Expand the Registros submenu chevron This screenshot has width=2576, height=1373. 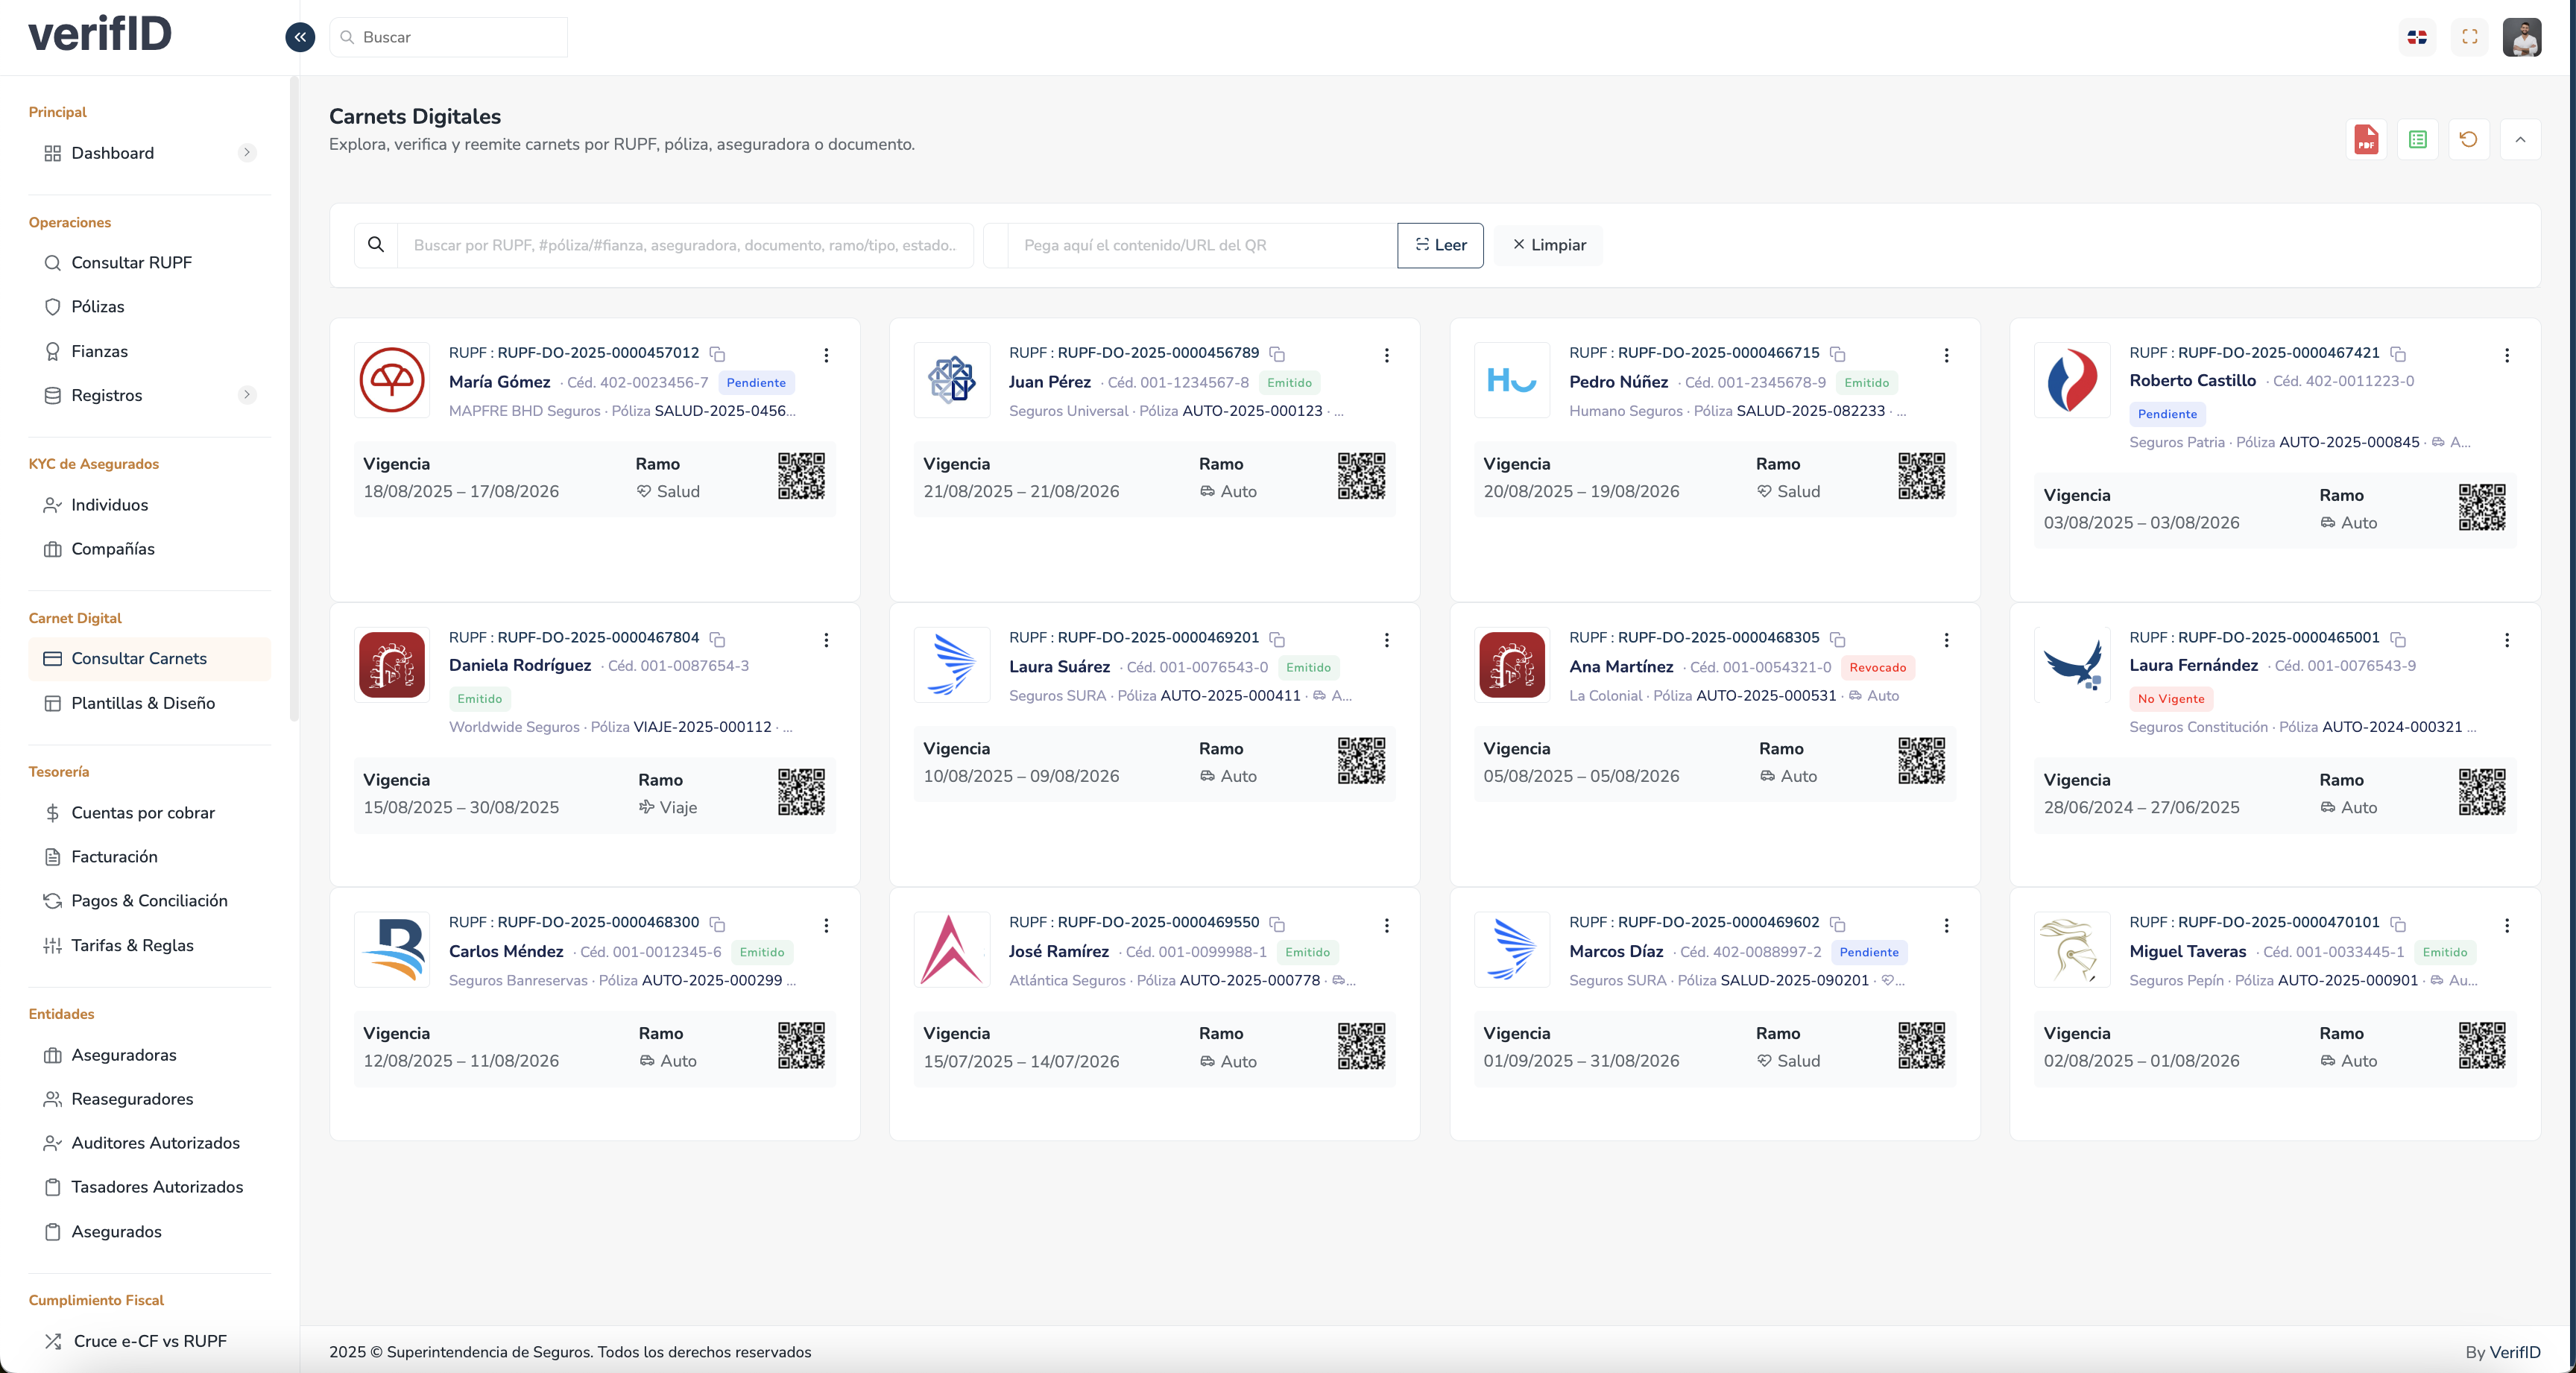pos(247,395)
